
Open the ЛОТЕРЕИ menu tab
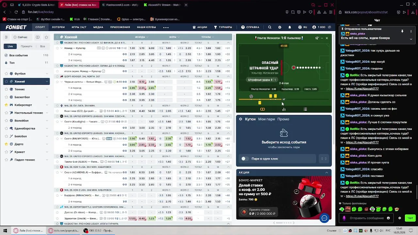[x=58, y=27]
